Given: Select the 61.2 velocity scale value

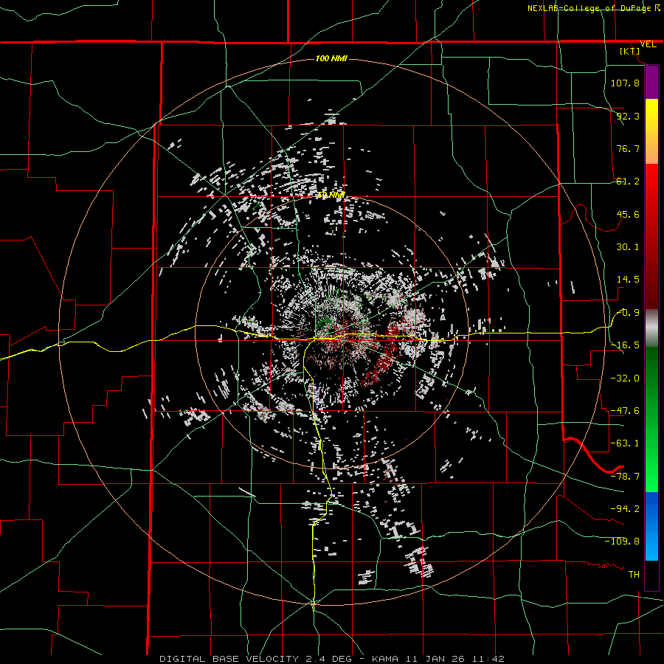Looking at the screenshot, I should [628, 181].
